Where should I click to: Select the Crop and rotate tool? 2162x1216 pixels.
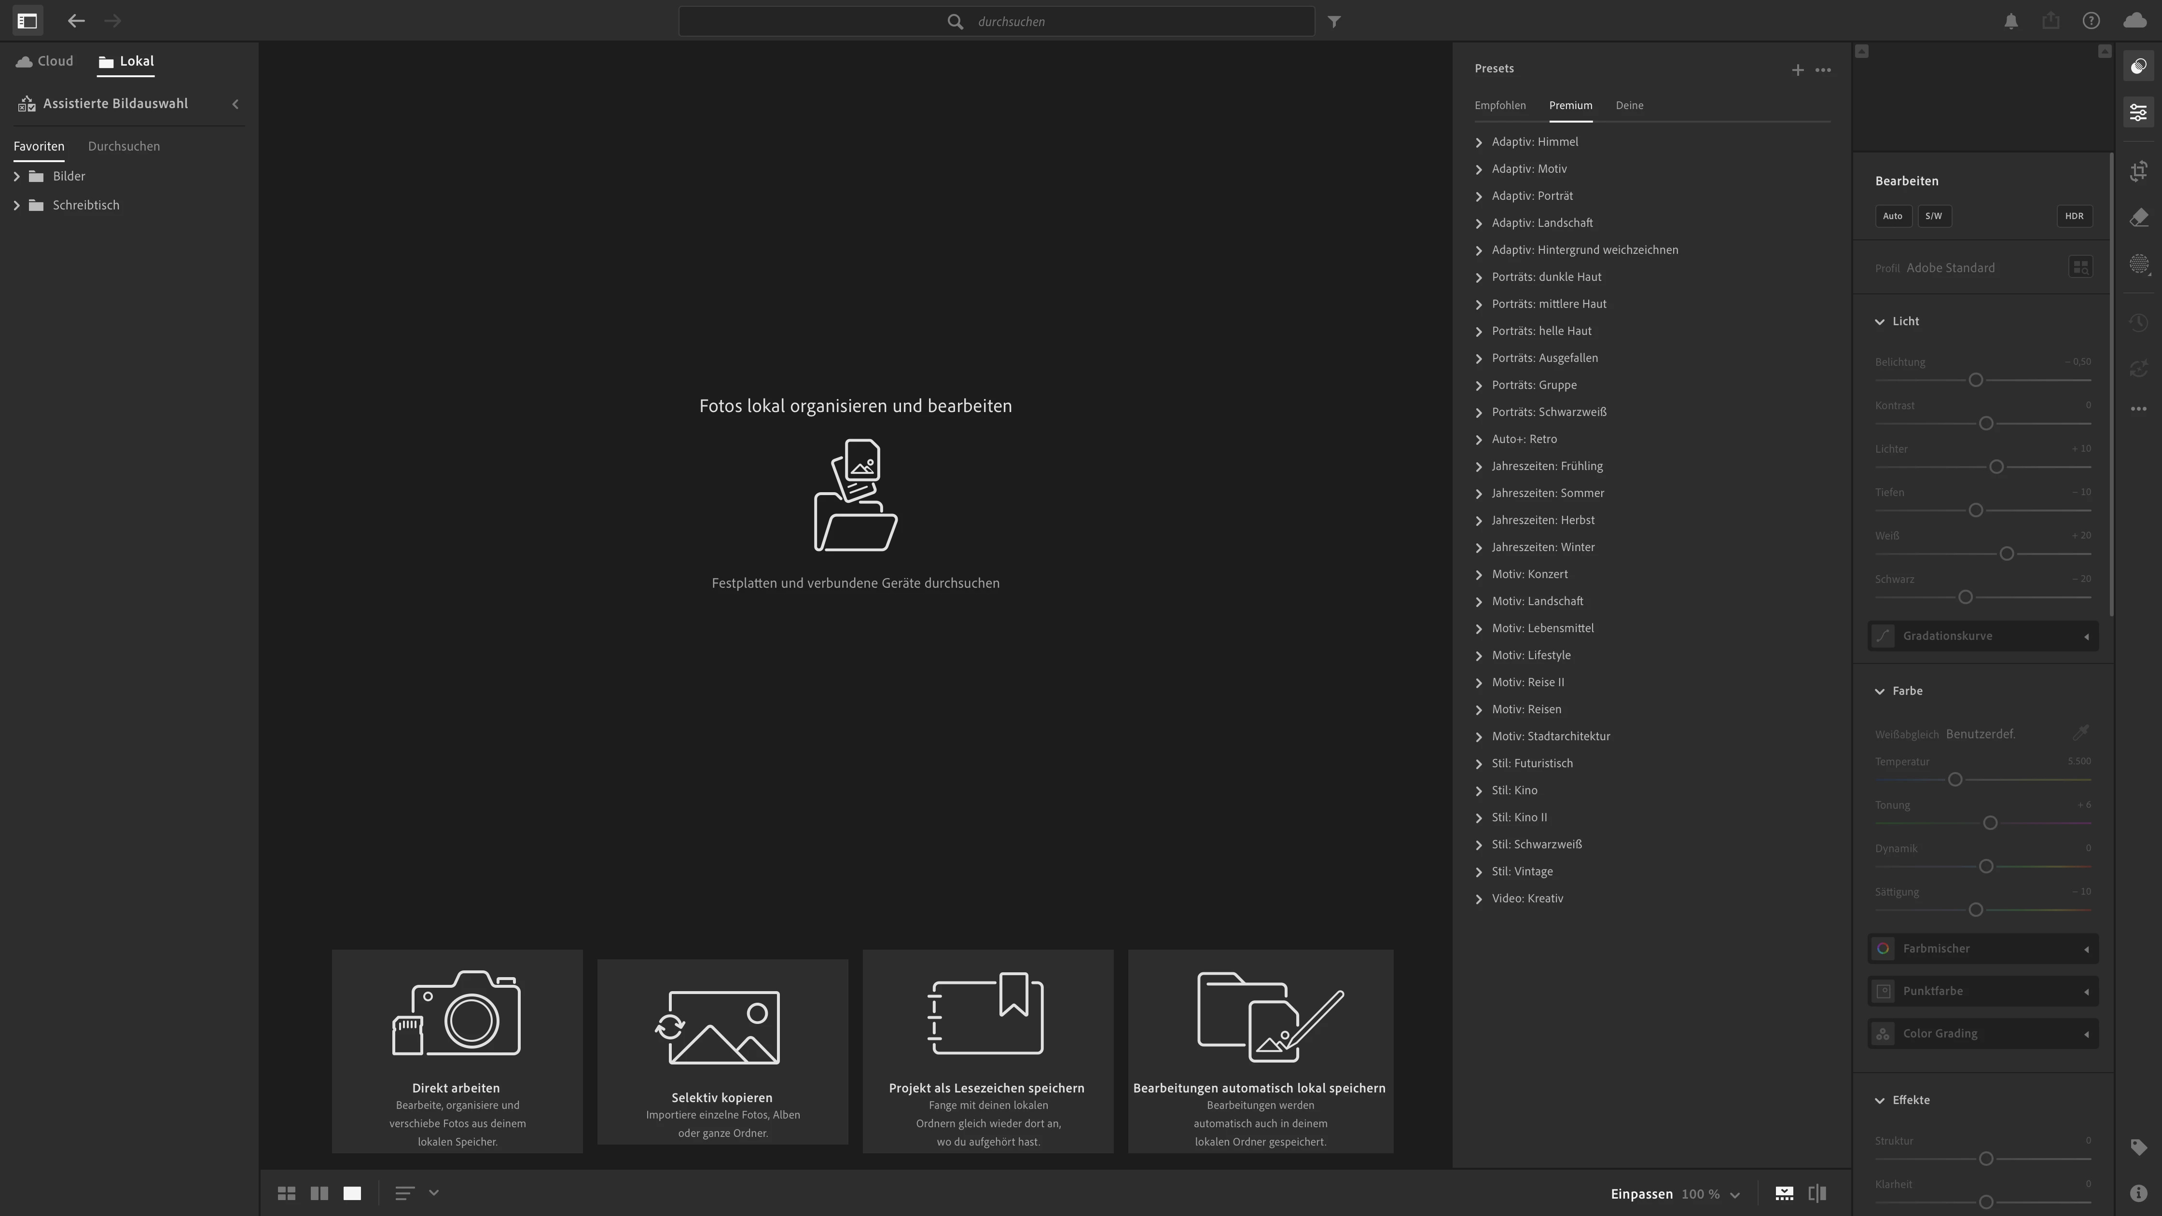click(x=2138, y=172)
